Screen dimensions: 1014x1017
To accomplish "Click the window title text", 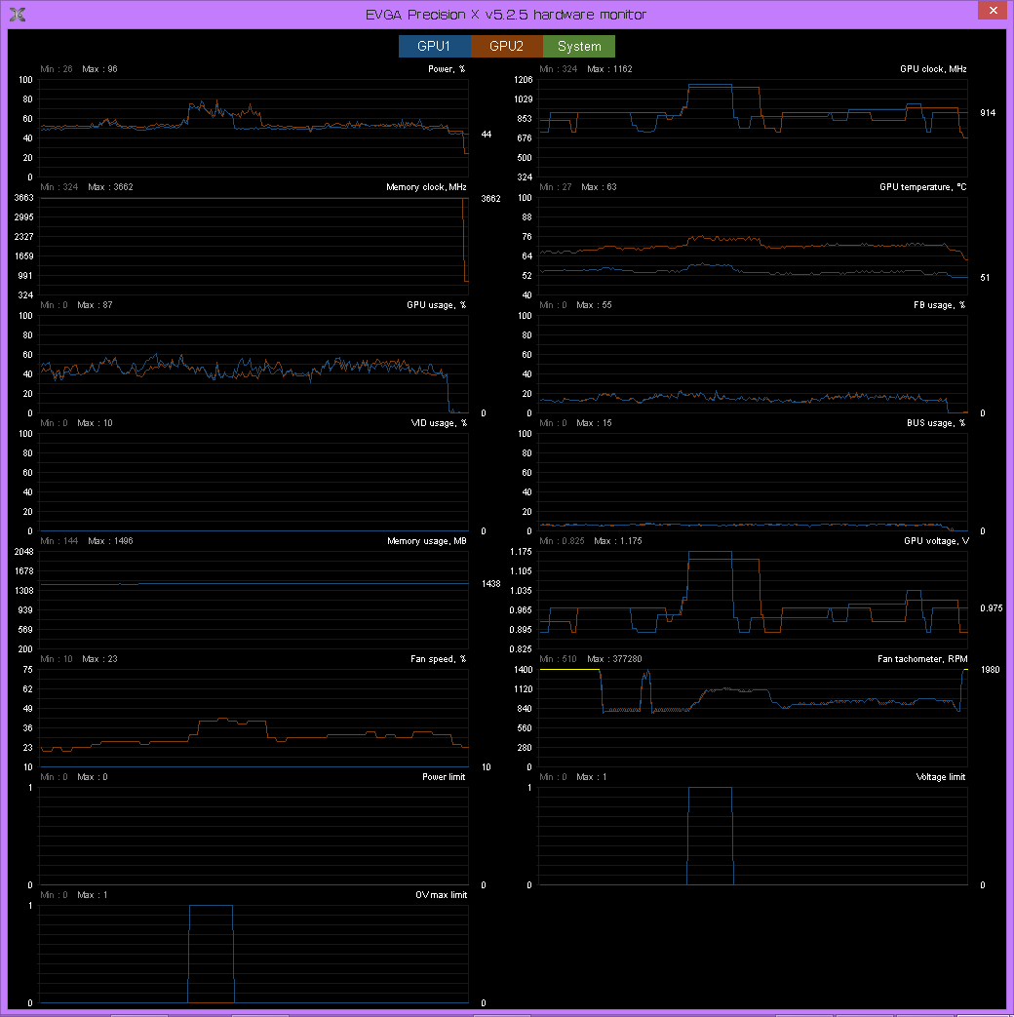I will point(506,15).
